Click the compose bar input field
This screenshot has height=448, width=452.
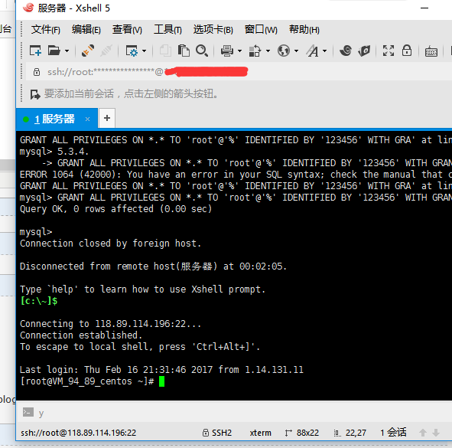pos(245,413)
